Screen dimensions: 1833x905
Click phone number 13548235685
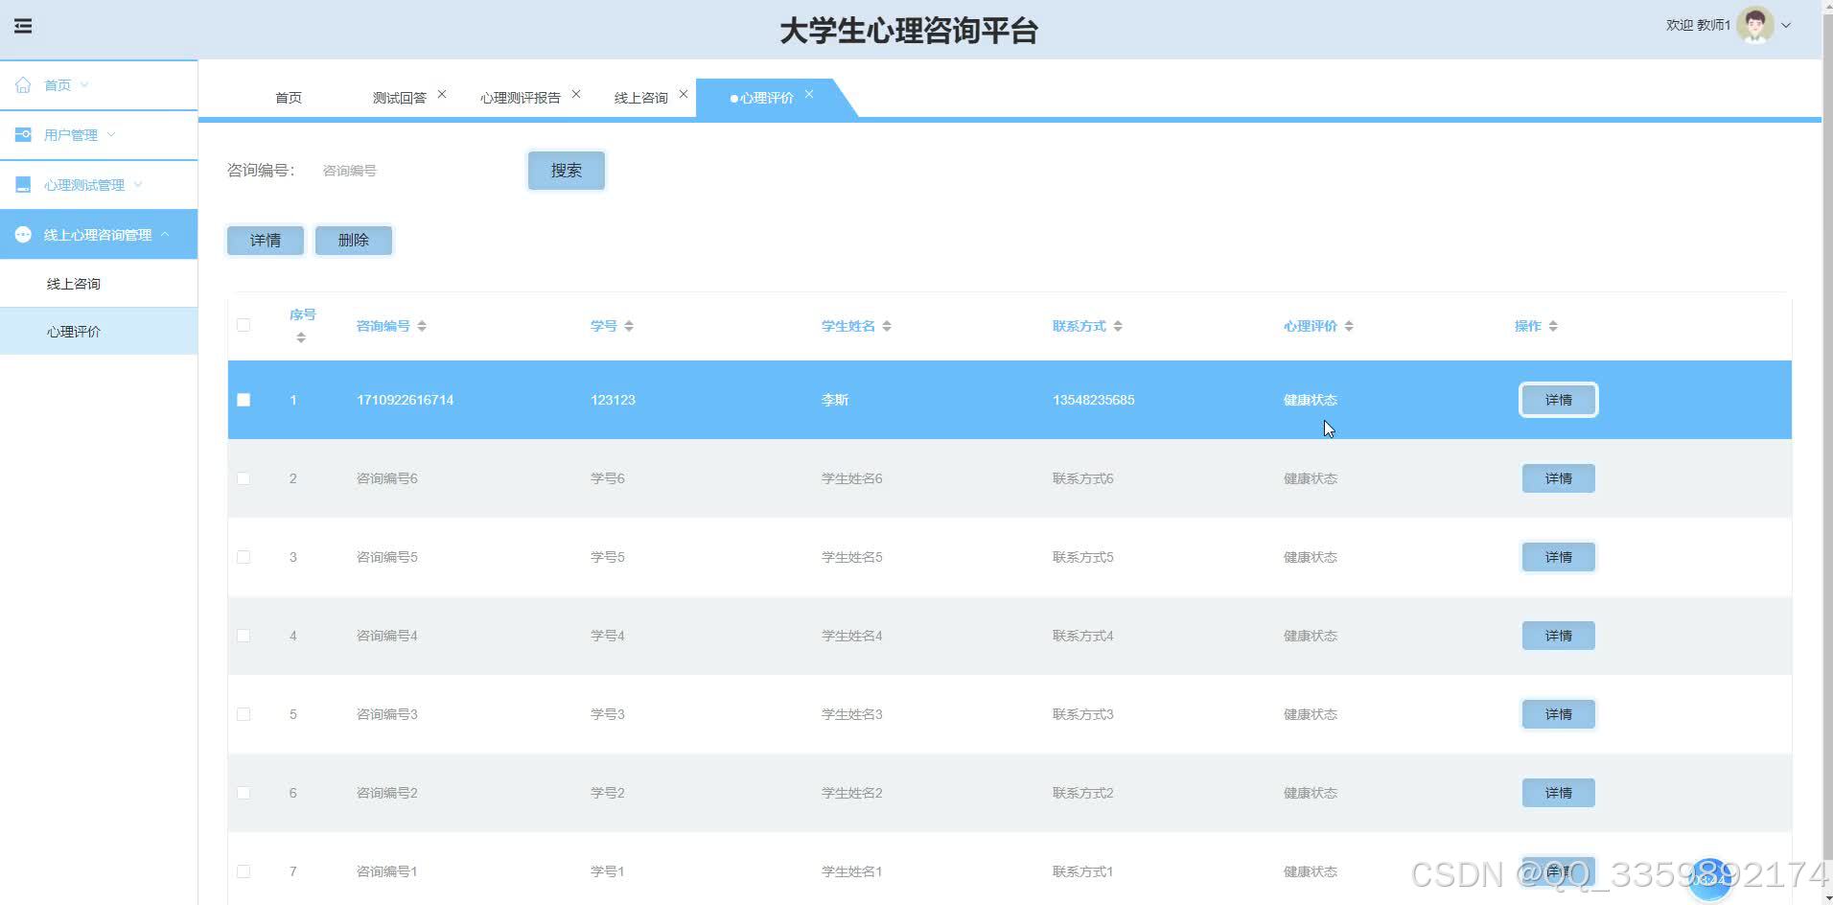(1094, 400)
